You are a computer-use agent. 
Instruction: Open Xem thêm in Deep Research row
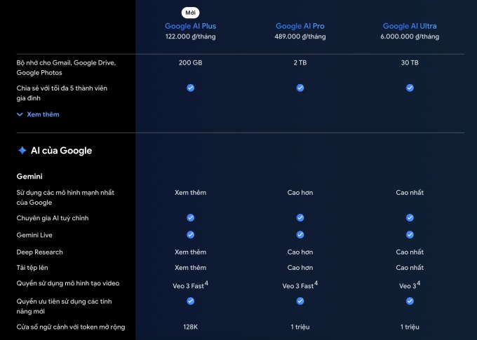(190, 252)
